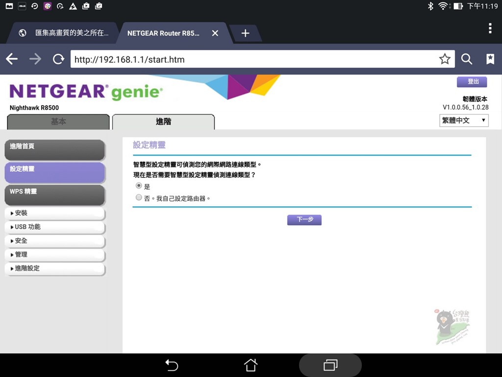The image size is (502, 377).
Task: Tap the Bluetooth status bar icon
Action: [x=430, y=6]
